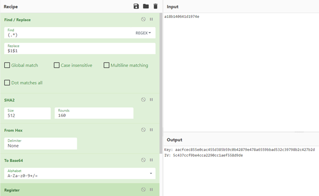The width and height of the screenshot is (319, 196).
Task: Click the IV line in Output
Action: point(203,155)
